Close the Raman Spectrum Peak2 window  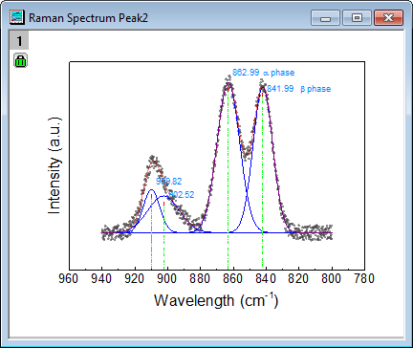pyautogui.click(x=388, y=17)
